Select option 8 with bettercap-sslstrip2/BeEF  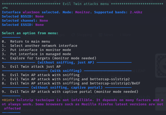71,83
